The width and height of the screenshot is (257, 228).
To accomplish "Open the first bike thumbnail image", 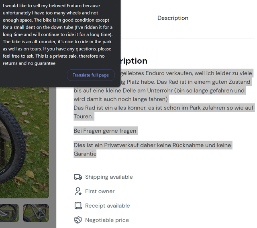I will pos(9,213).
